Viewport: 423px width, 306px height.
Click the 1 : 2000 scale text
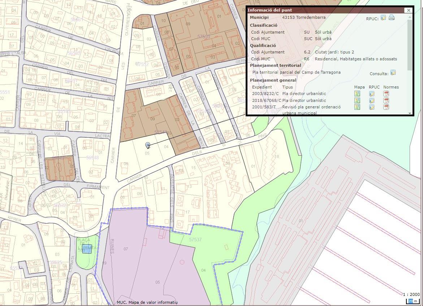[411, 294]
